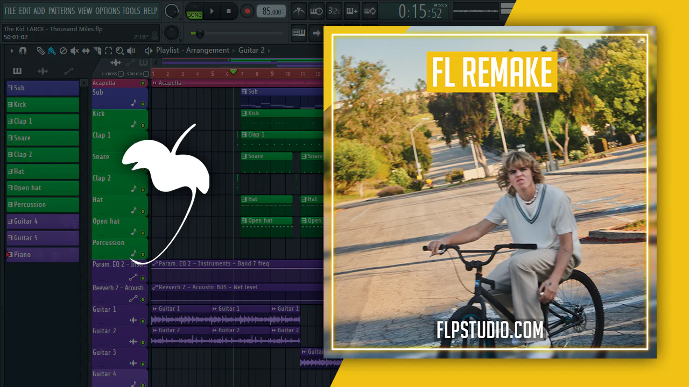Select the Open hat pattern in the picker

click(x=43, y=188)
